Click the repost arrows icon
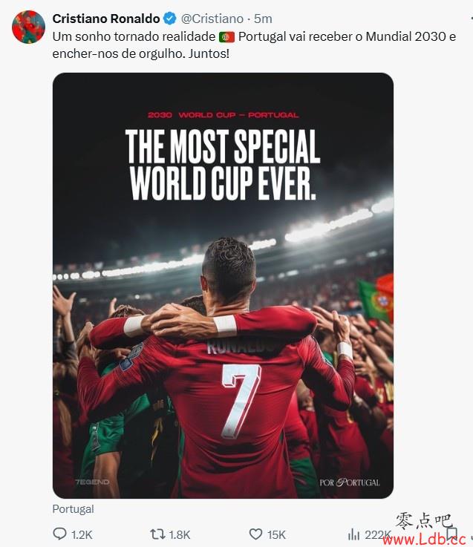Viewport: 473px width, 547px height. point(157,534)
